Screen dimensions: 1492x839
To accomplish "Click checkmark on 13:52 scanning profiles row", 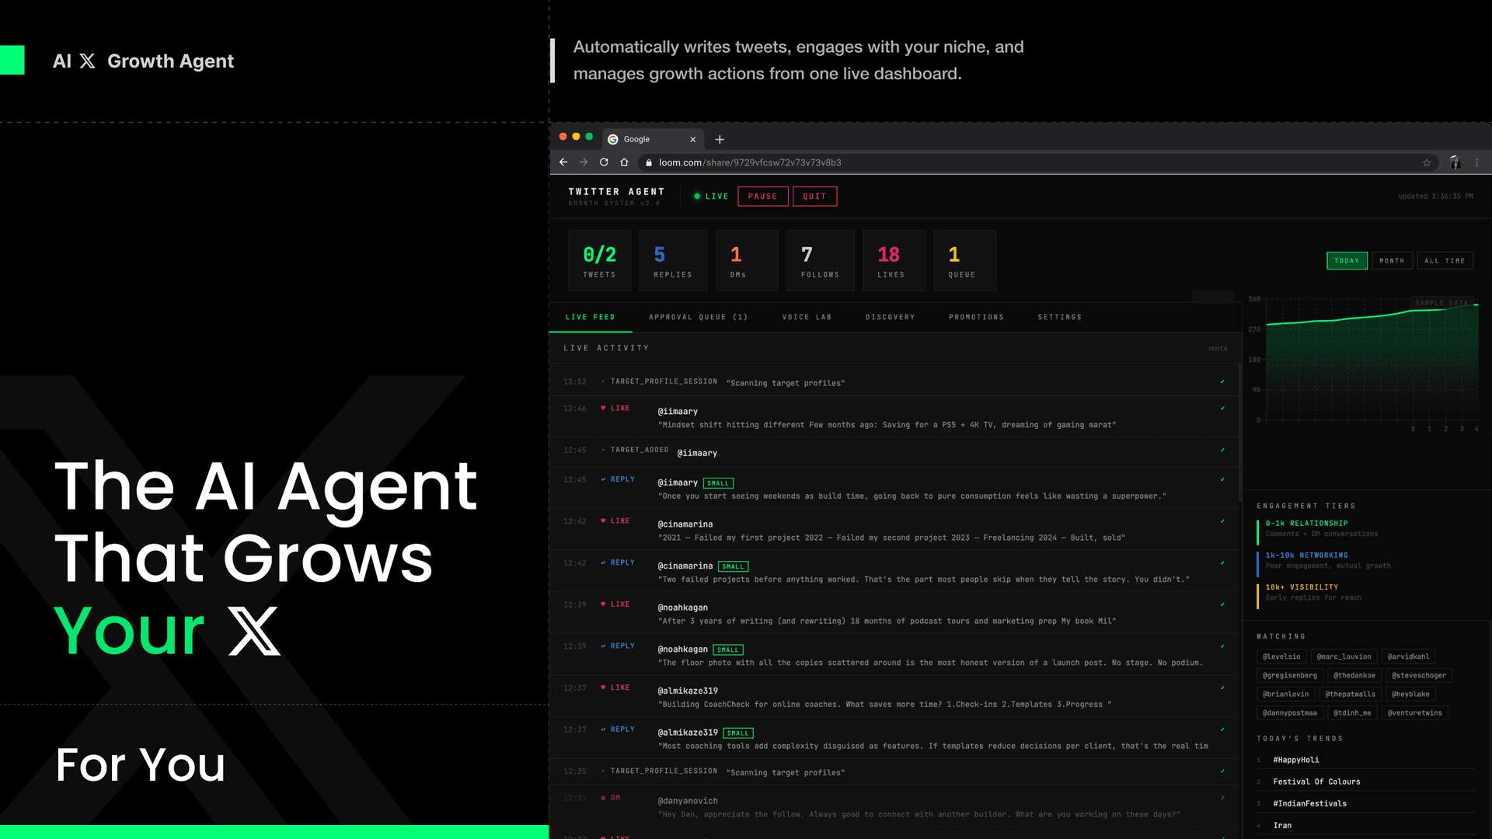I will (1222, 381).
